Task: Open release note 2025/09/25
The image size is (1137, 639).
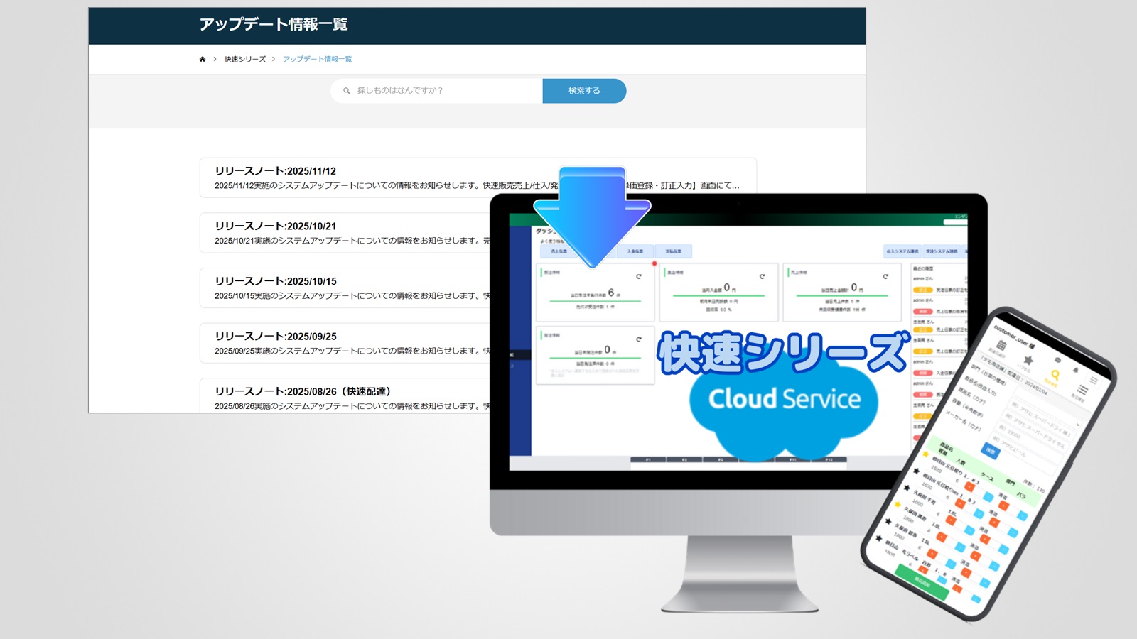Action: [276, 336]
